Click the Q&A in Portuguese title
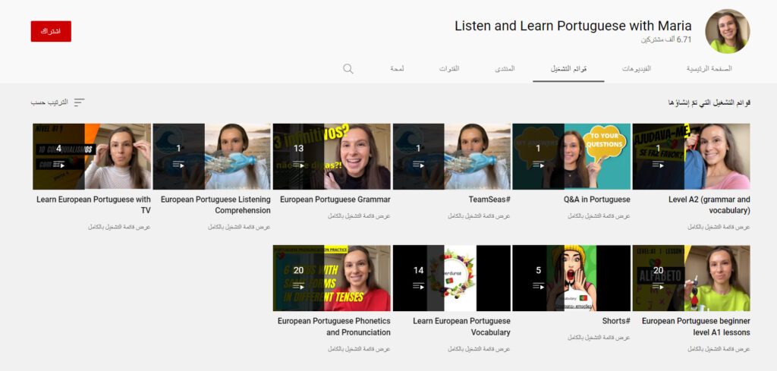This screenshot has height=371, width=777. [x=596, y=200]
